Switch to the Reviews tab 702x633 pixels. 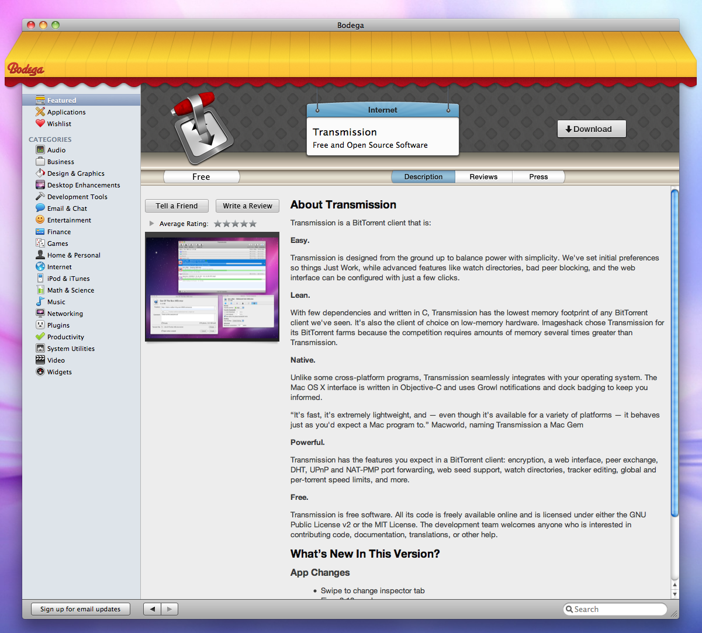click(x=483, y=177)
